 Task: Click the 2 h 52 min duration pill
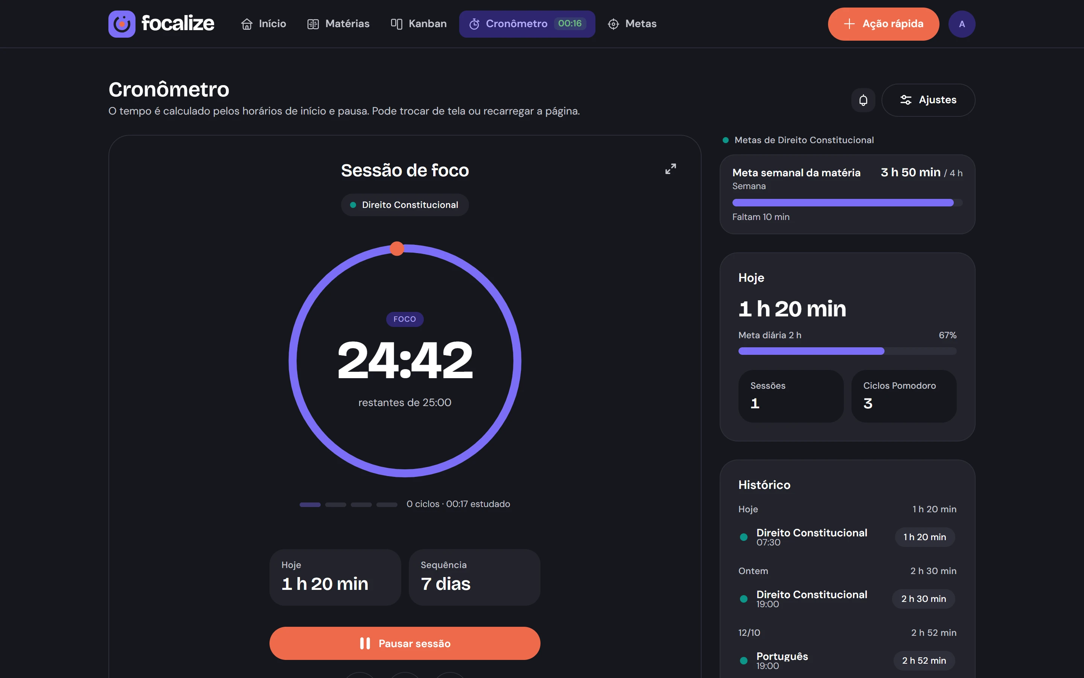pos(924,661)
